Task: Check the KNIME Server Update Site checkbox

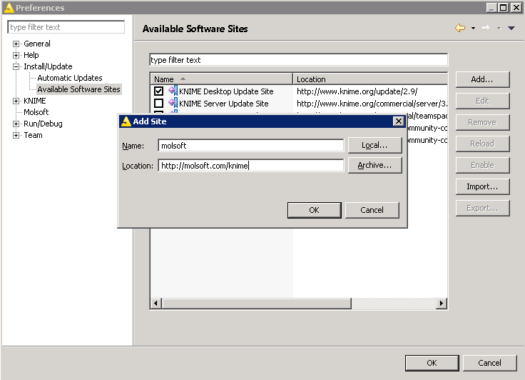Action: click(x=158, y=104)
